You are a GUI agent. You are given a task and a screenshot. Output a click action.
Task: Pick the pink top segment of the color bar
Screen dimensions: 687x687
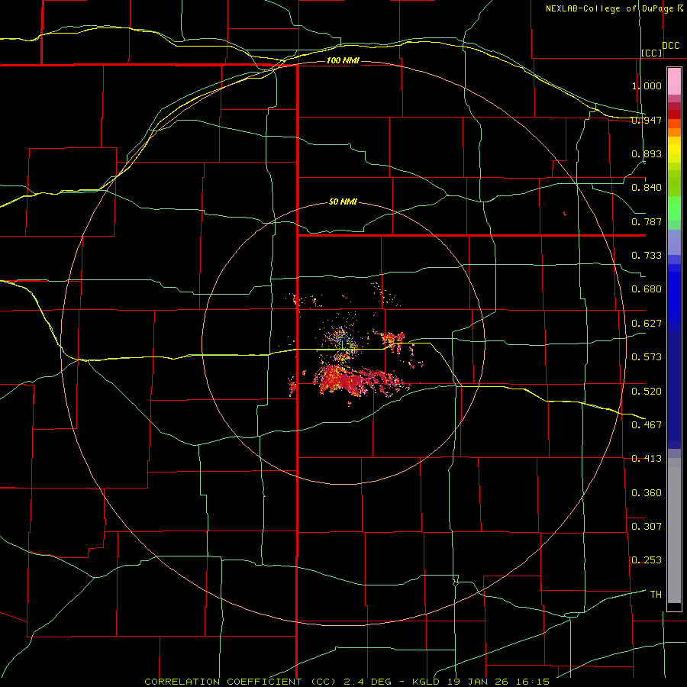674,82
